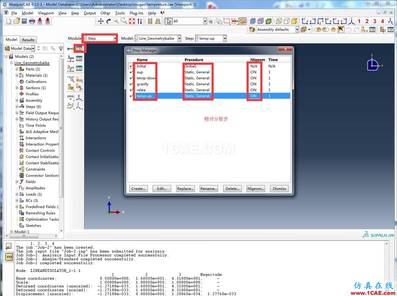Toggle the check mark beside temp-down step
Image resolution: width=397 pixels, height=296 pixels.
131,78
